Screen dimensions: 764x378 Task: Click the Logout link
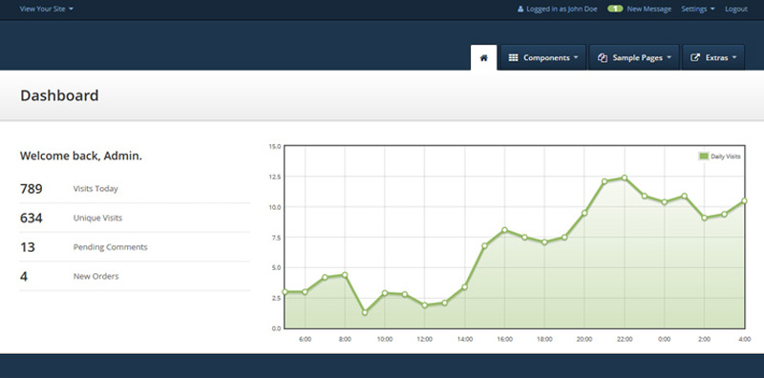735,9
